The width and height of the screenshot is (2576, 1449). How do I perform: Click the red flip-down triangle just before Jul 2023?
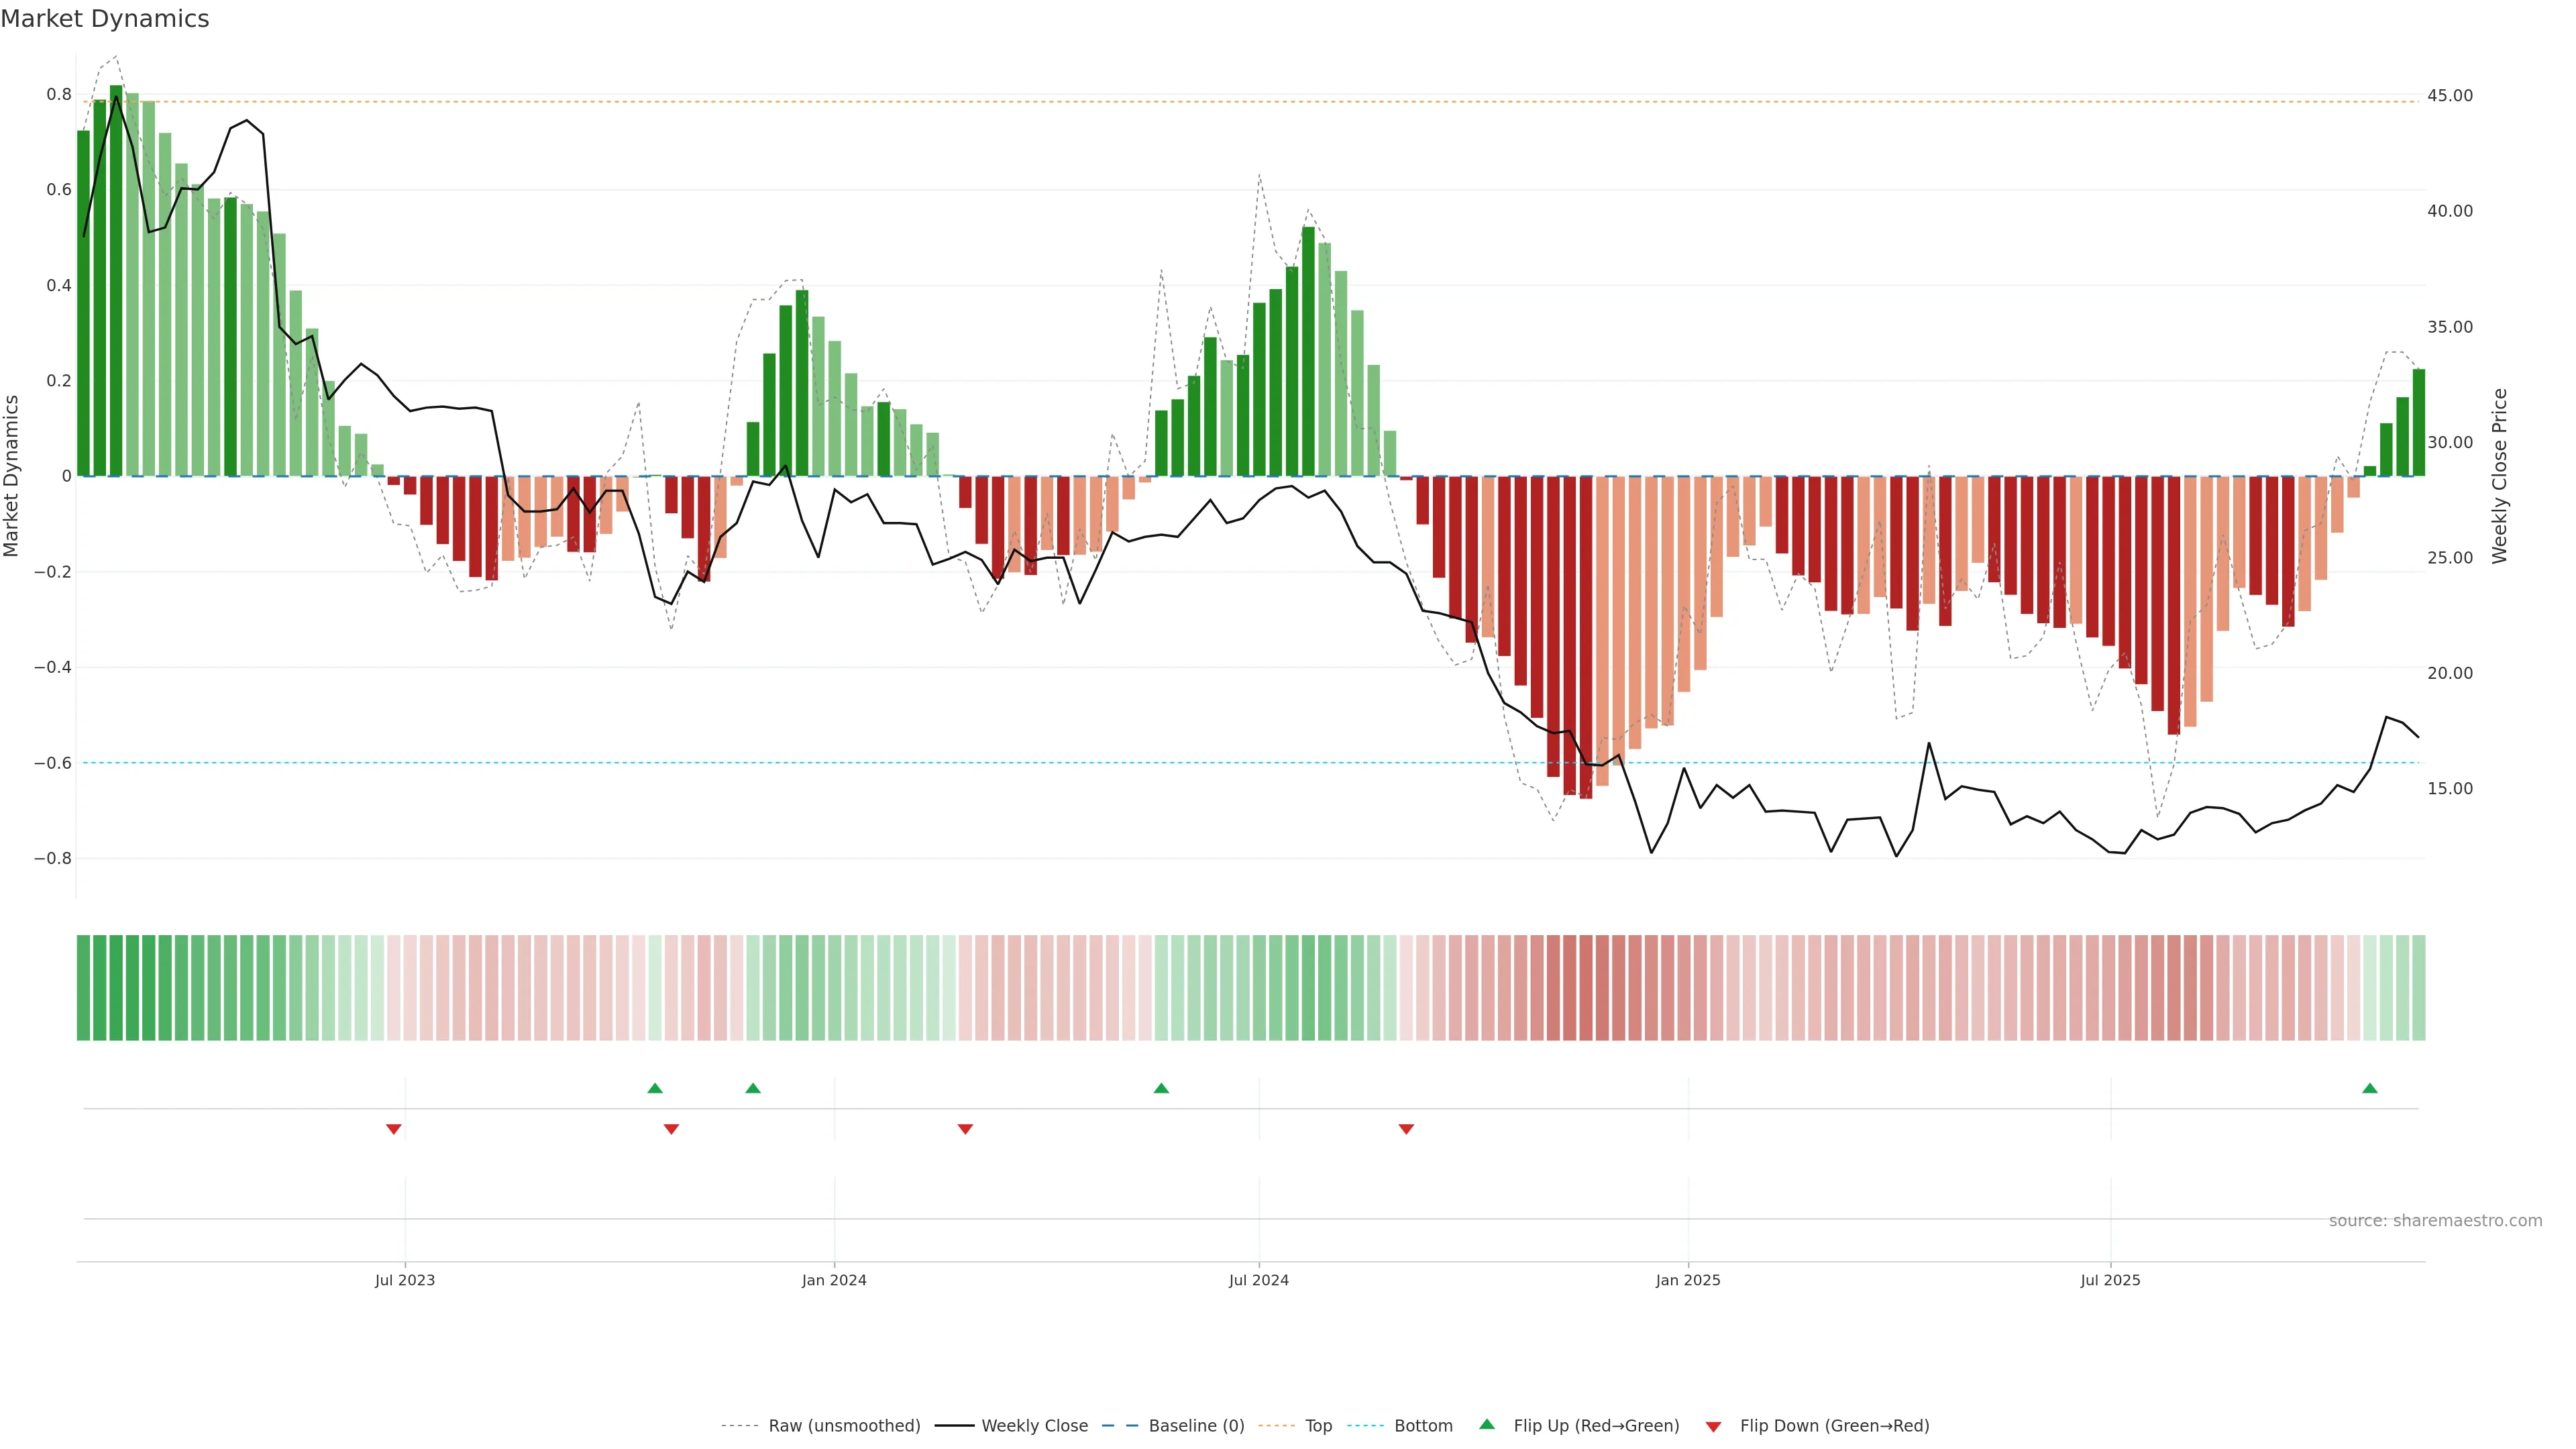[x=394, y=1129]
